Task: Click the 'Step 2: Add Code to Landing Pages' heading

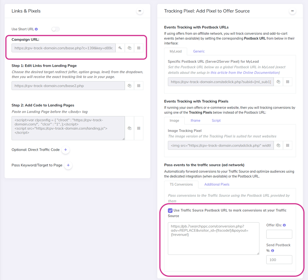Action: pos(43,105)
